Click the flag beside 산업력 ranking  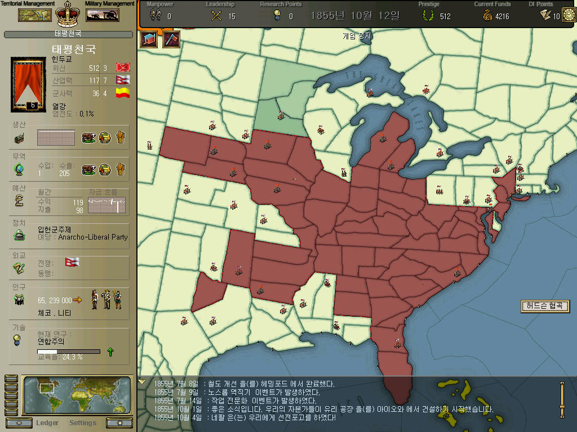click(x=123, y=80)
